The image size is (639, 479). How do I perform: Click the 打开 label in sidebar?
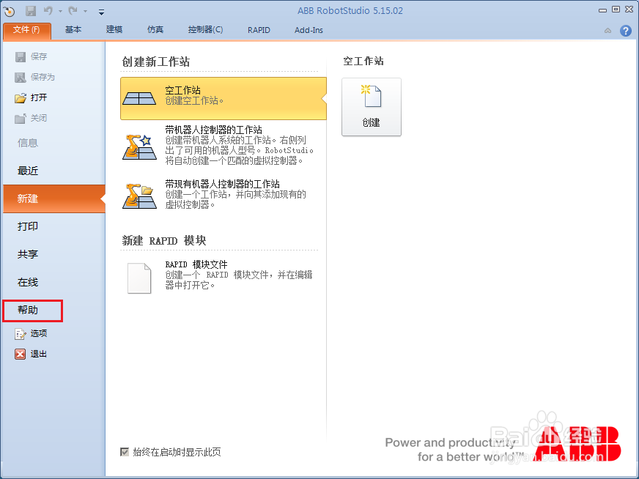coord(39,97)
